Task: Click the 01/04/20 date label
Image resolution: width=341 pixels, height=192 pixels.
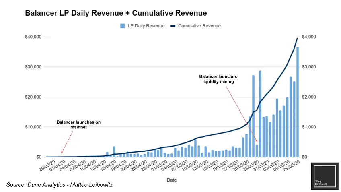Action: click(57, 166)
